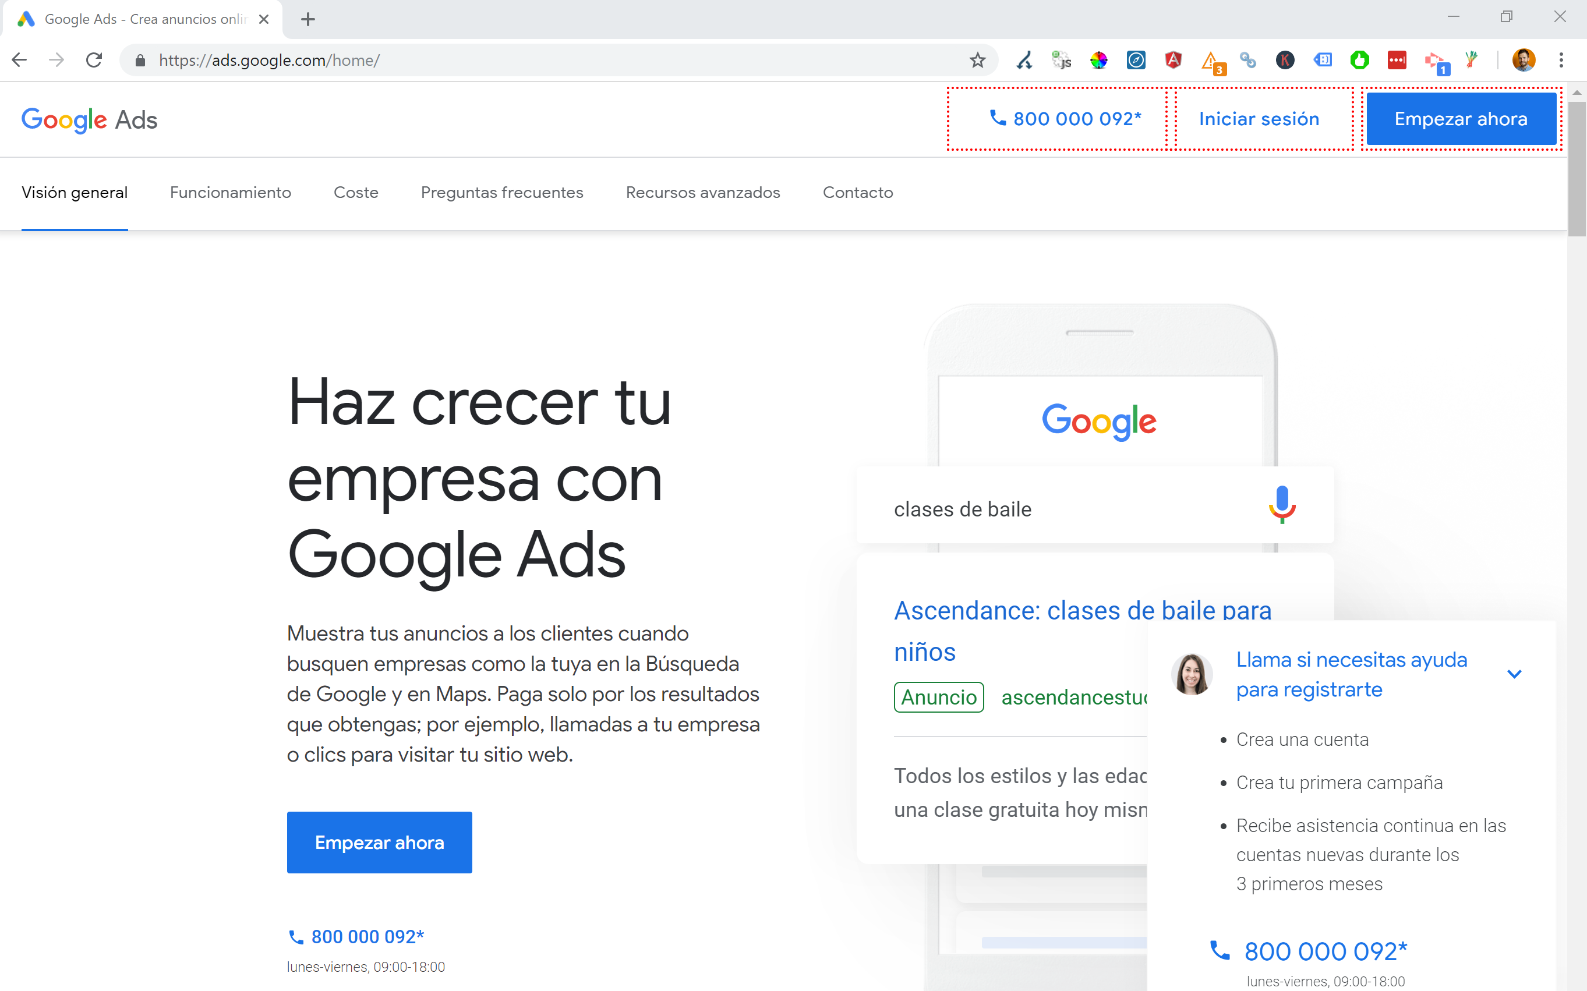Click 'Llama si necesitas ayuda para registrarte' heading

coord(1351,674)
